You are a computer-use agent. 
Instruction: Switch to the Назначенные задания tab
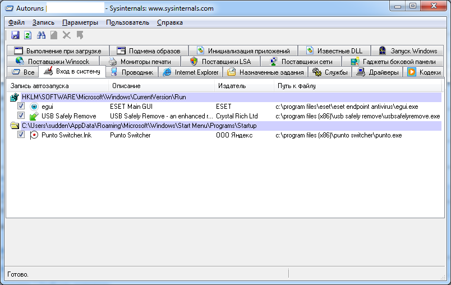click(x=265, y=72)
